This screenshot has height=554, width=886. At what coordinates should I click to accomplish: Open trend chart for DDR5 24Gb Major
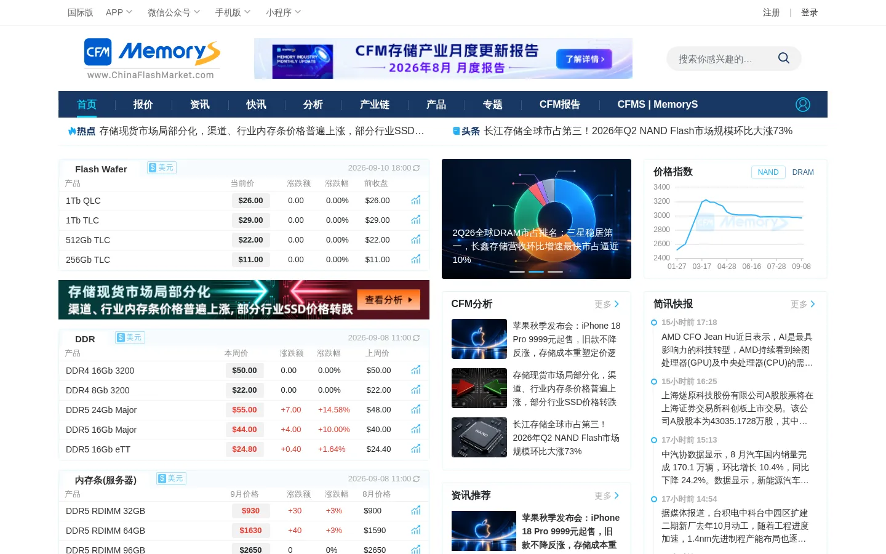pos(416,409)
